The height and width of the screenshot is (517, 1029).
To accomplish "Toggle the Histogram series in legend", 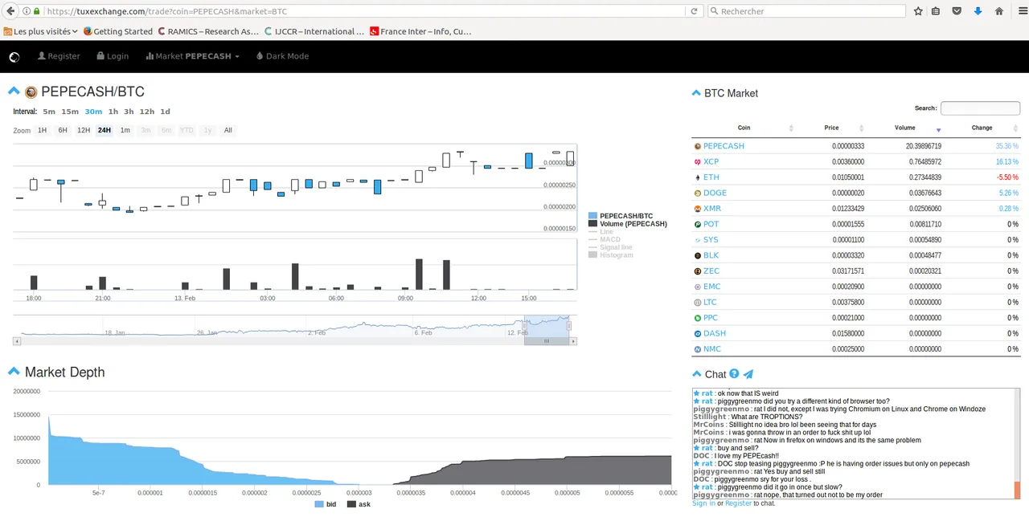I will (611, 255).
